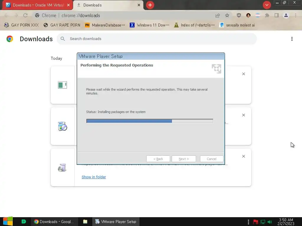Toggle the browser side panel
This screenshot has height=226, width=302.
pyautogui.click(x=277, y=15)
